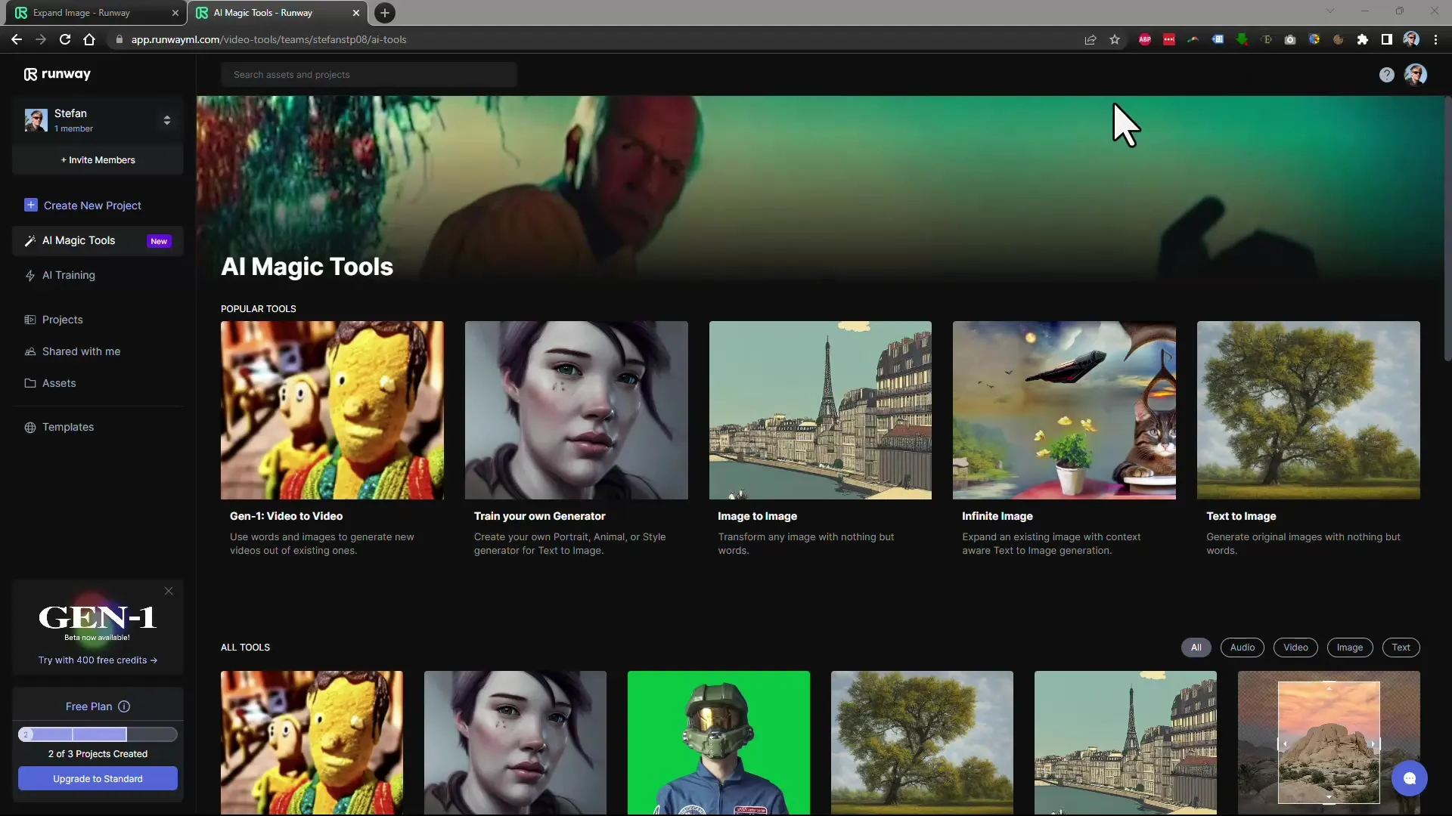
Task: Toggle the browser side panel icon
Action: click(1386, 39)
